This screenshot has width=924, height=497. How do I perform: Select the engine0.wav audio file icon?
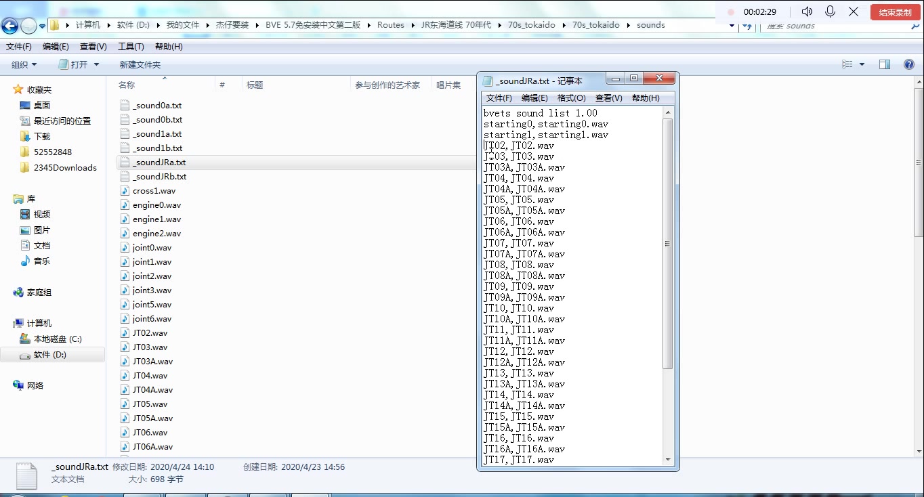125,204
